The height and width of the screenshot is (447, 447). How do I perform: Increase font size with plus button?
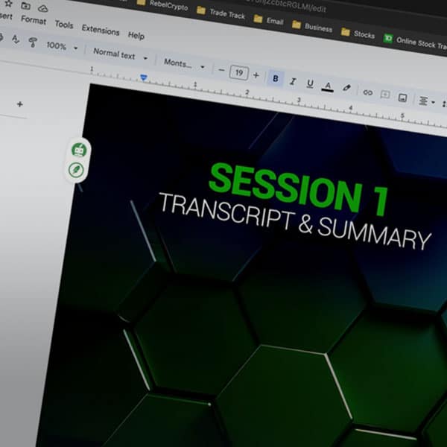pos(256,75)
